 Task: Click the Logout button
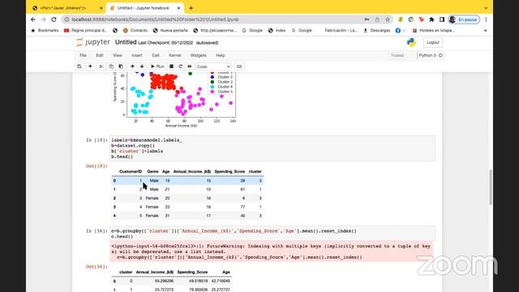click(x=432, y=42)
